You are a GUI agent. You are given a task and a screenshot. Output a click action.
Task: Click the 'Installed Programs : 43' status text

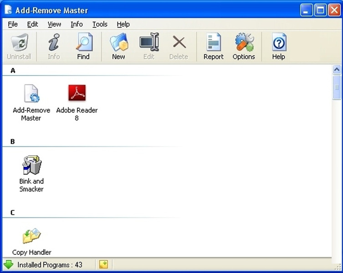pyautogui.click(x=50, y=265)
